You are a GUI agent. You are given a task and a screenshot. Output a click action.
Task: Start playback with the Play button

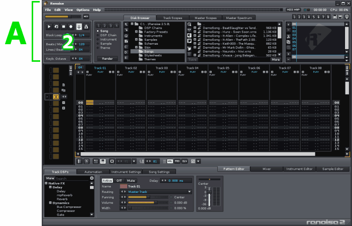pos(49,27)
